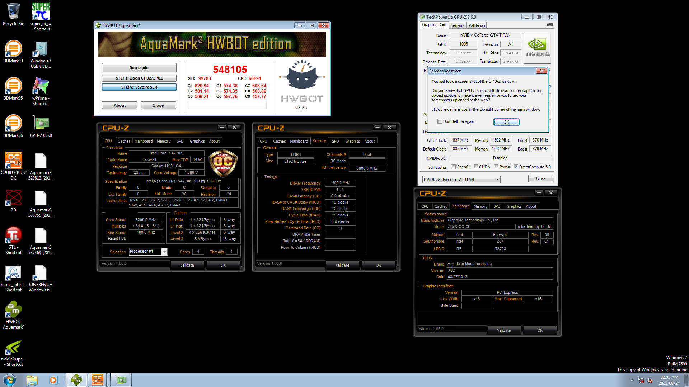The height and width of the screenshot is (387, 689).
Task: Switch to HWBOT Aquamark taskbar button
Action: [76, 380]
